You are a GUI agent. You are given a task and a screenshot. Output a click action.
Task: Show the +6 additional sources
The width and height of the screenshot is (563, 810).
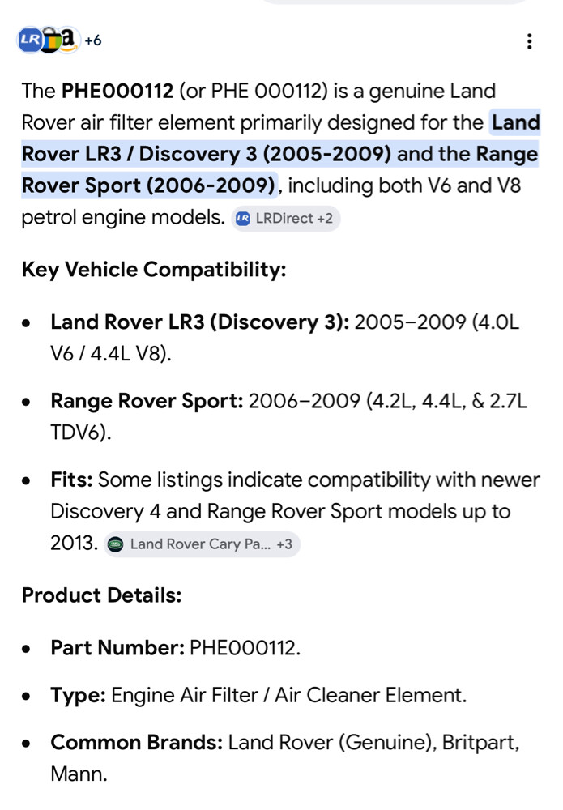[93, 40]
